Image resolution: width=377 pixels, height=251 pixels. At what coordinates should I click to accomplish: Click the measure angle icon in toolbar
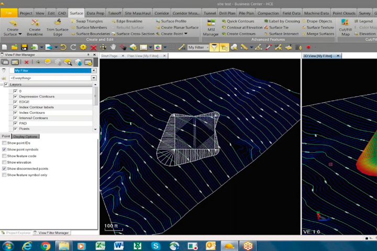[x=259, y=47]
